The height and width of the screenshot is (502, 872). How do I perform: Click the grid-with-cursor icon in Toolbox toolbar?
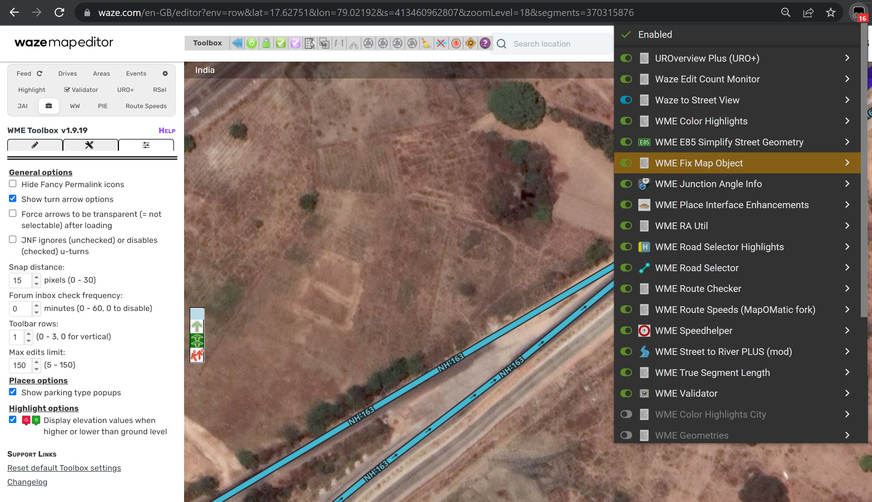tap(310, 43)
